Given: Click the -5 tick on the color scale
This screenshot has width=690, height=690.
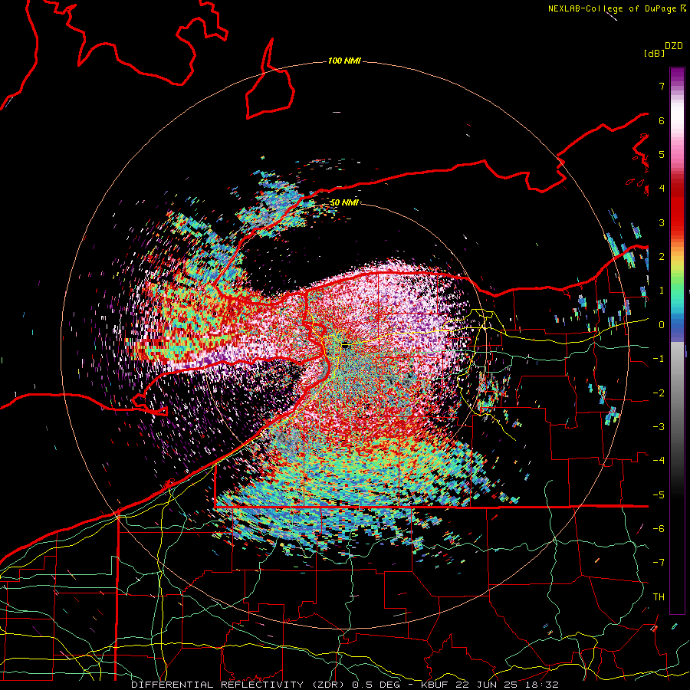Looking at the screenshot, I should (659, 495).
